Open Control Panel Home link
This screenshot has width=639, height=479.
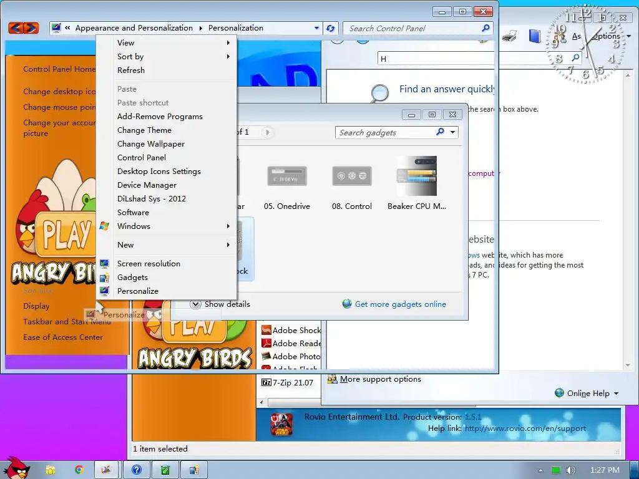coord(59,69)
